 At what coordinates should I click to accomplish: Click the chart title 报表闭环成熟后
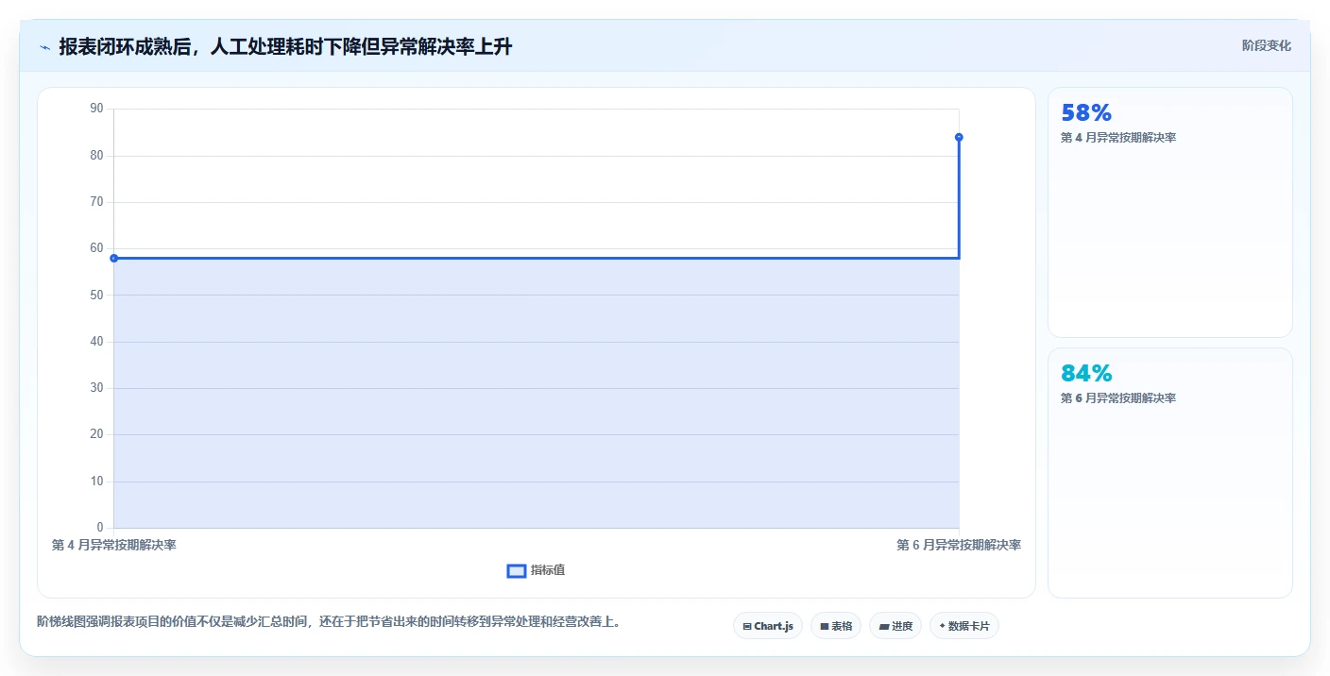[x=285, y=46]
